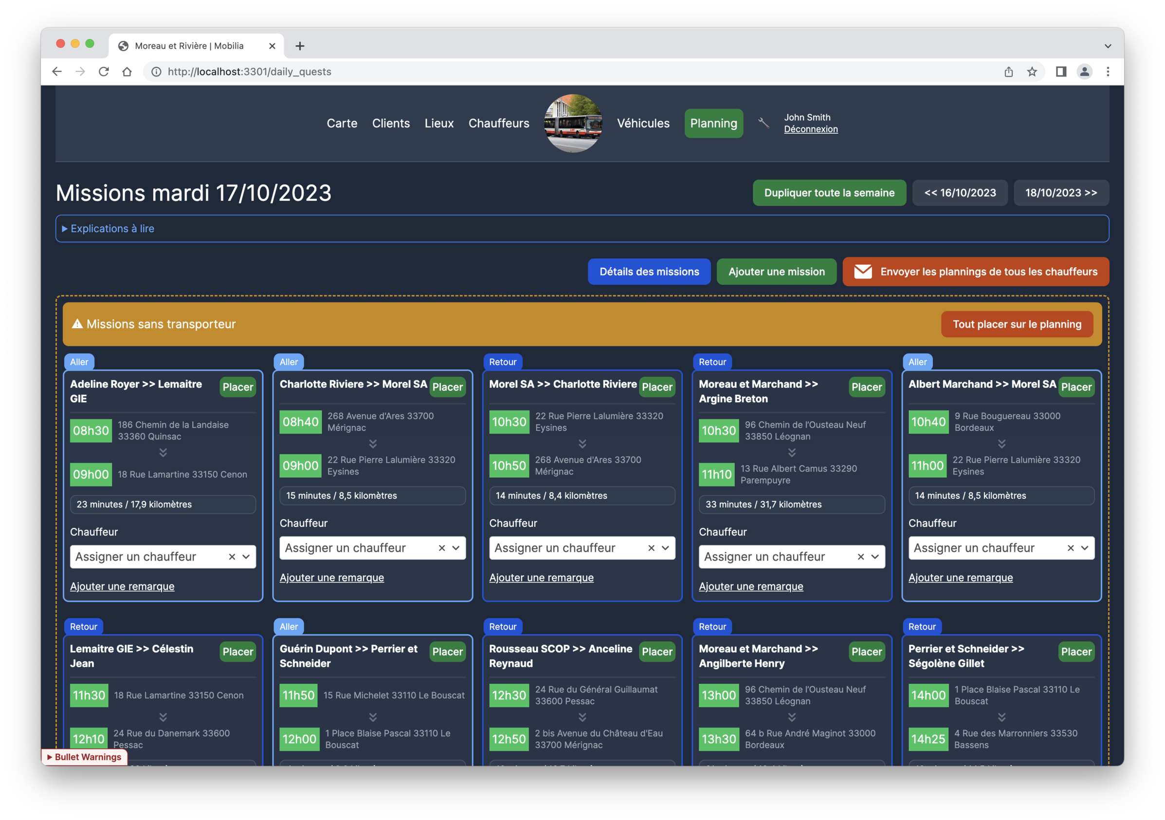Open the tab search chevron
Screen dimensions: 1165x820
click(1108, 46)
